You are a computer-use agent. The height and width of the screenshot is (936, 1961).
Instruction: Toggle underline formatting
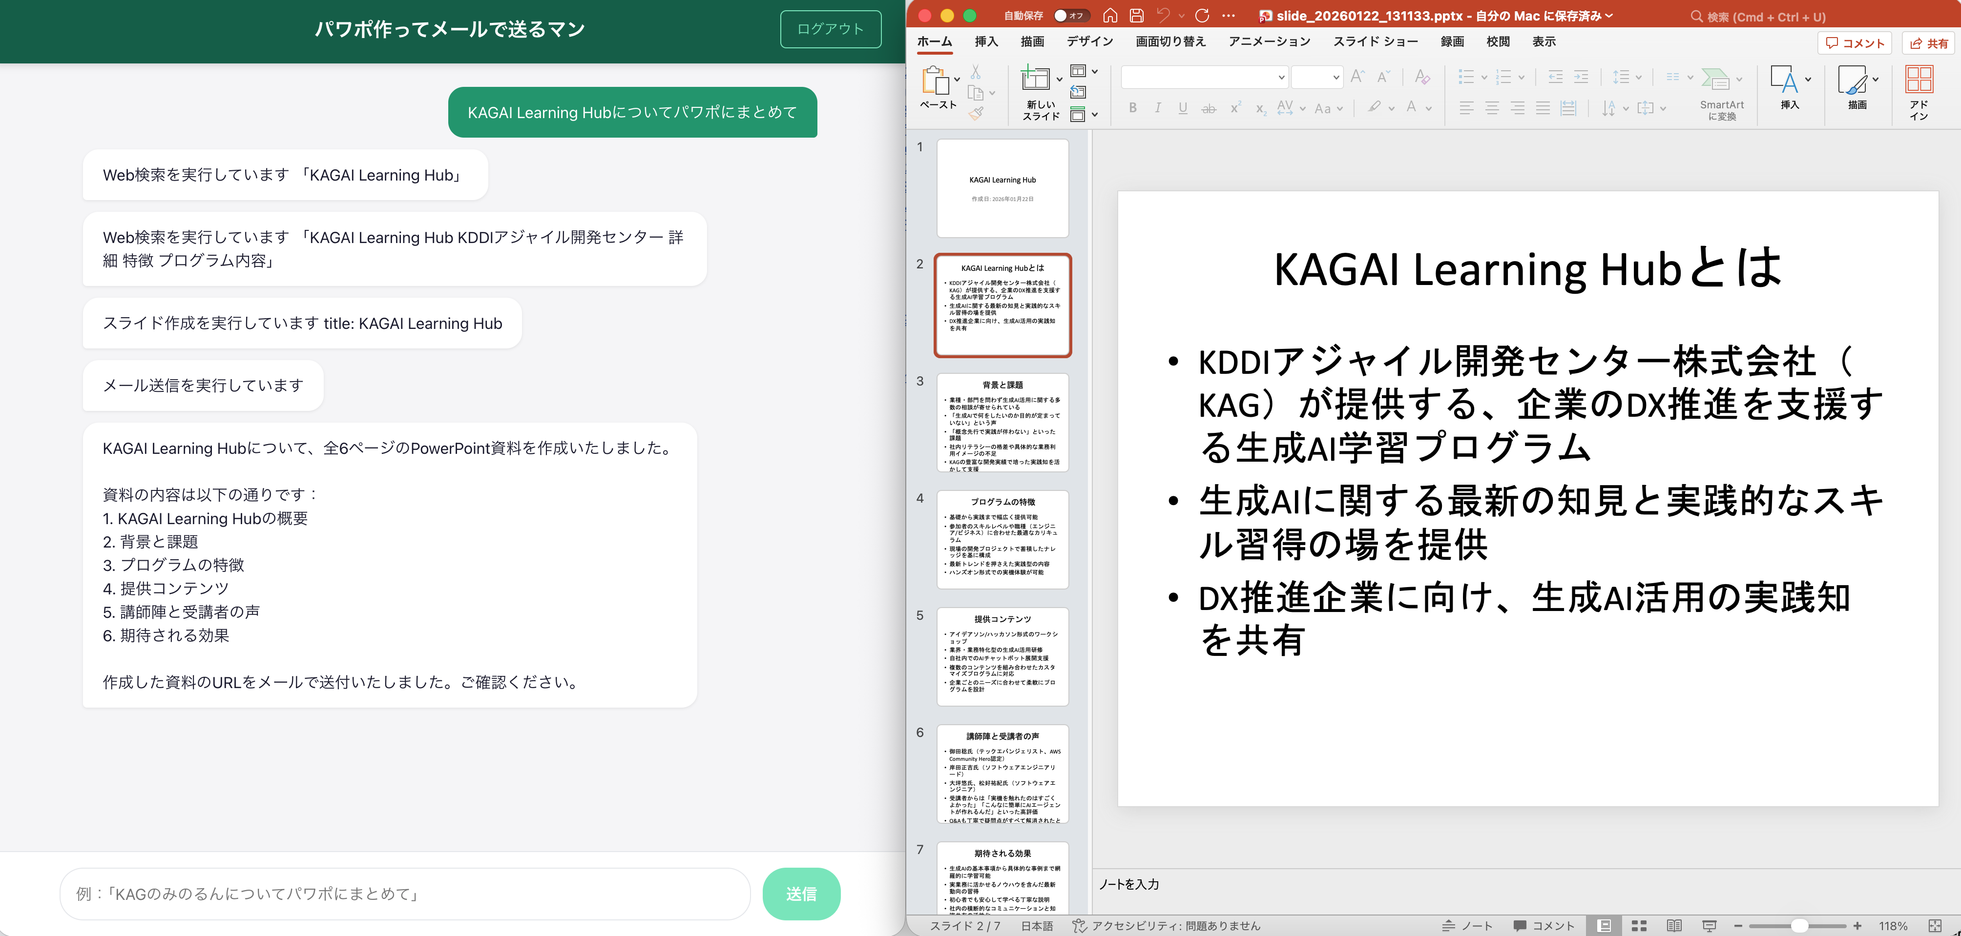tap(1182, 108)
